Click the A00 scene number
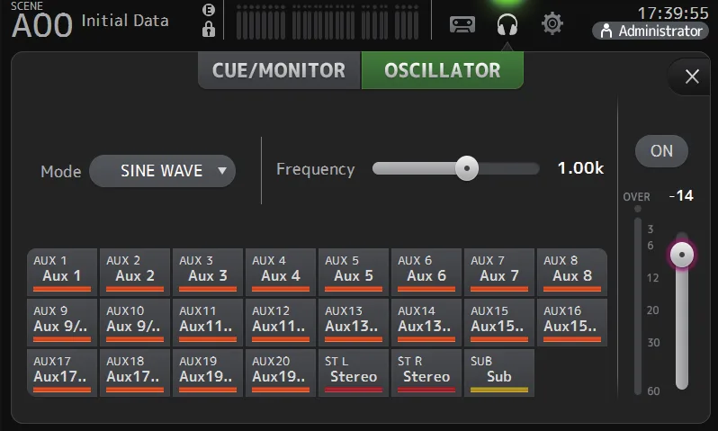718x431 pixels. click(41, 25)
